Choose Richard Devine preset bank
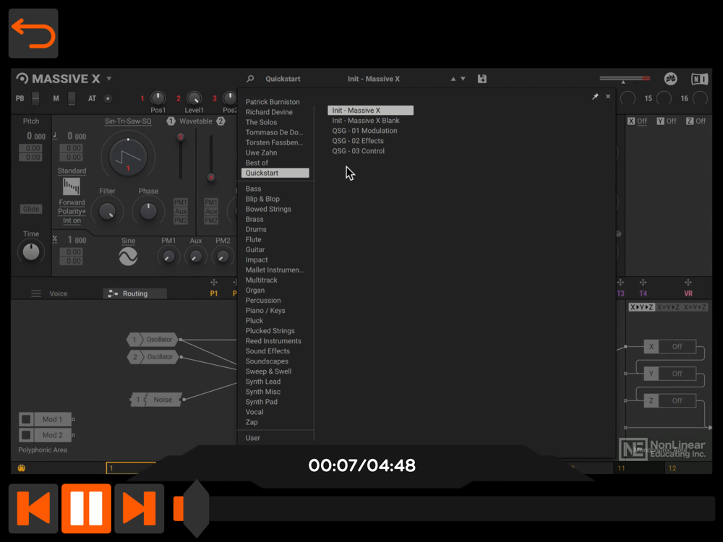This screenshot has height=542, width=723. (269, 112)
